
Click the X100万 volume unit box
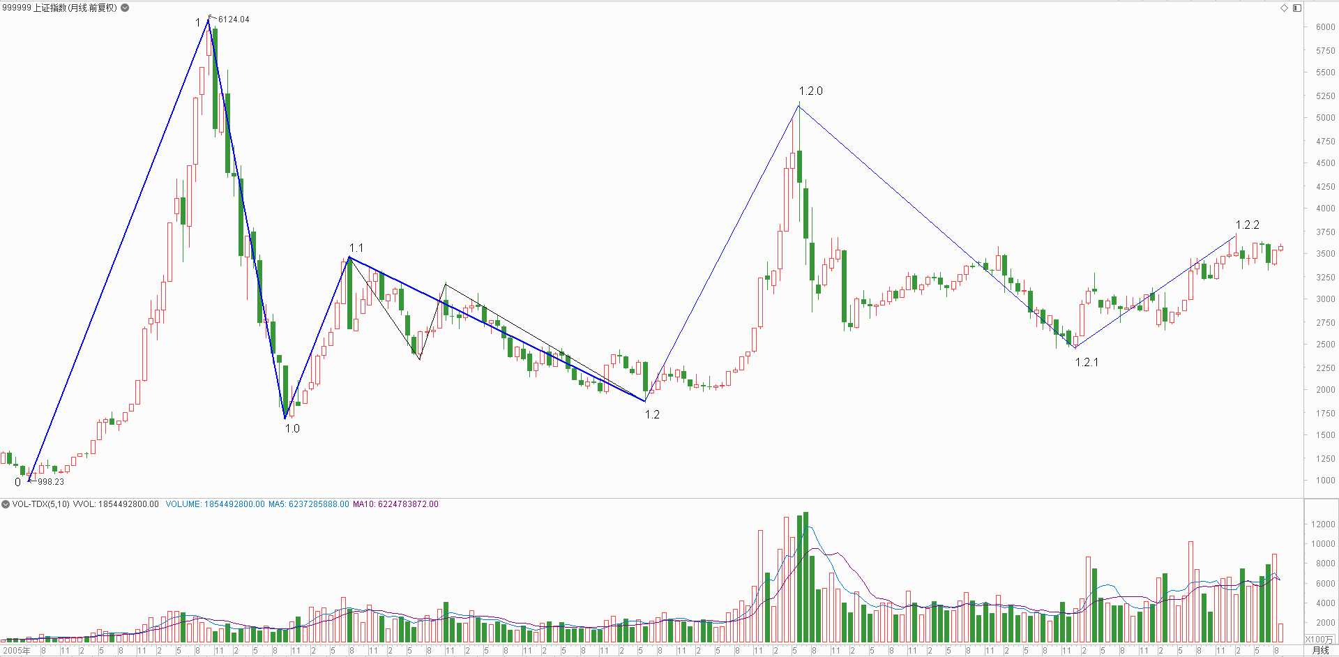[1319, 639]
